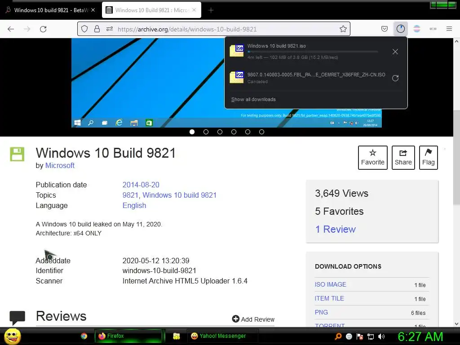Switch to Firefox taskbar button

click(x=128, y=336)
